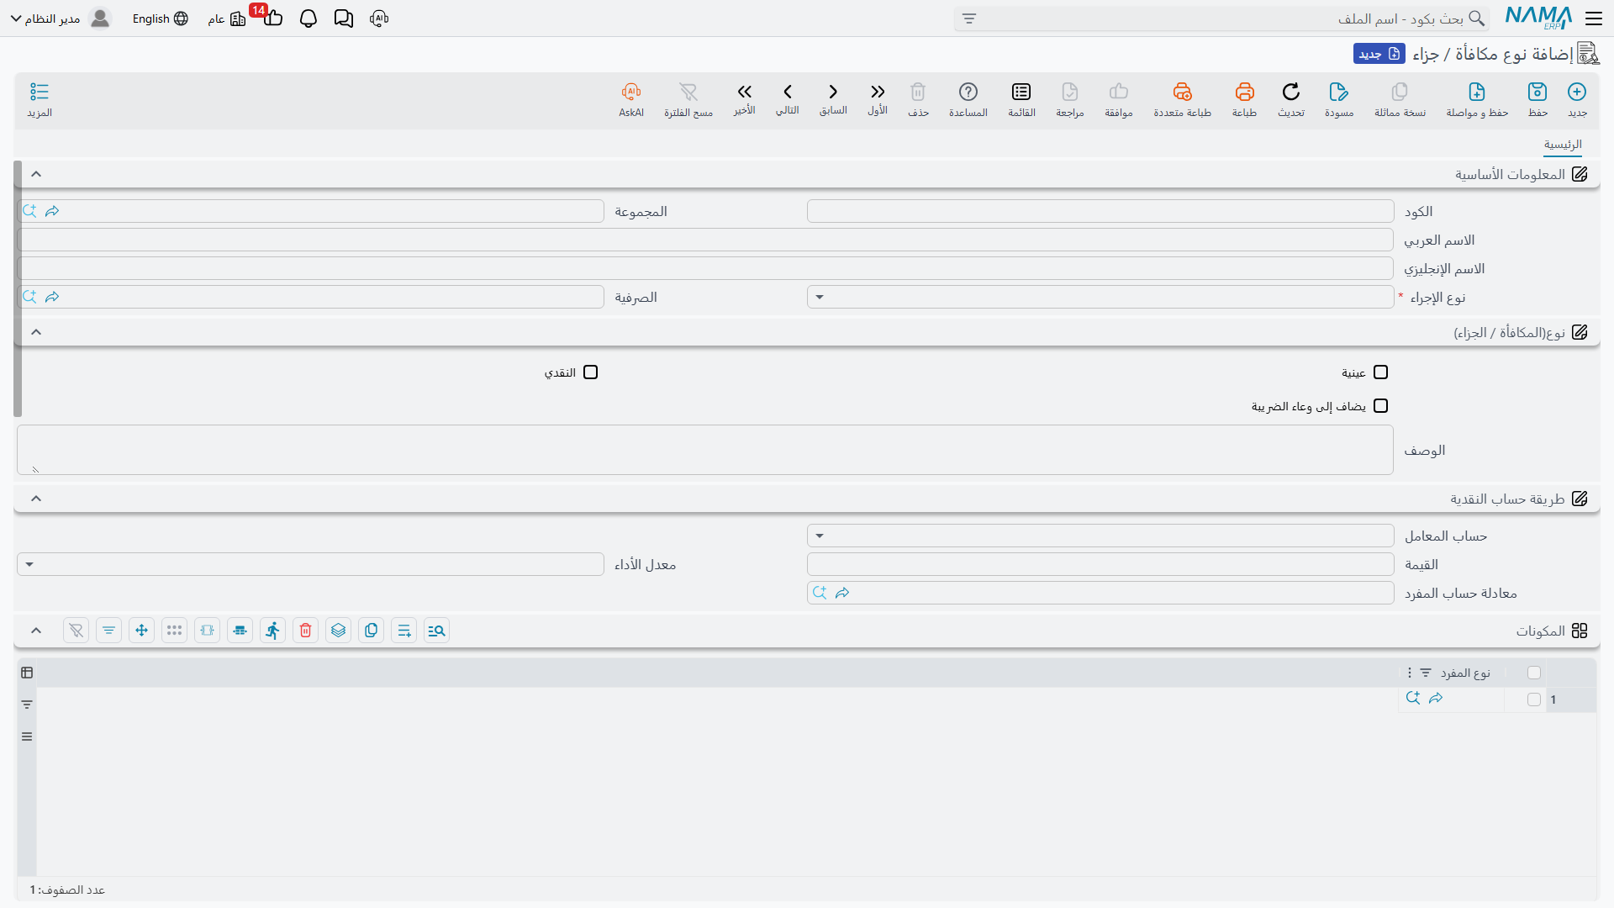Open the hamburger main menu
The height and width of the screenshot is (908, 1614).
pyautogui.click(x=1594, y=18)
